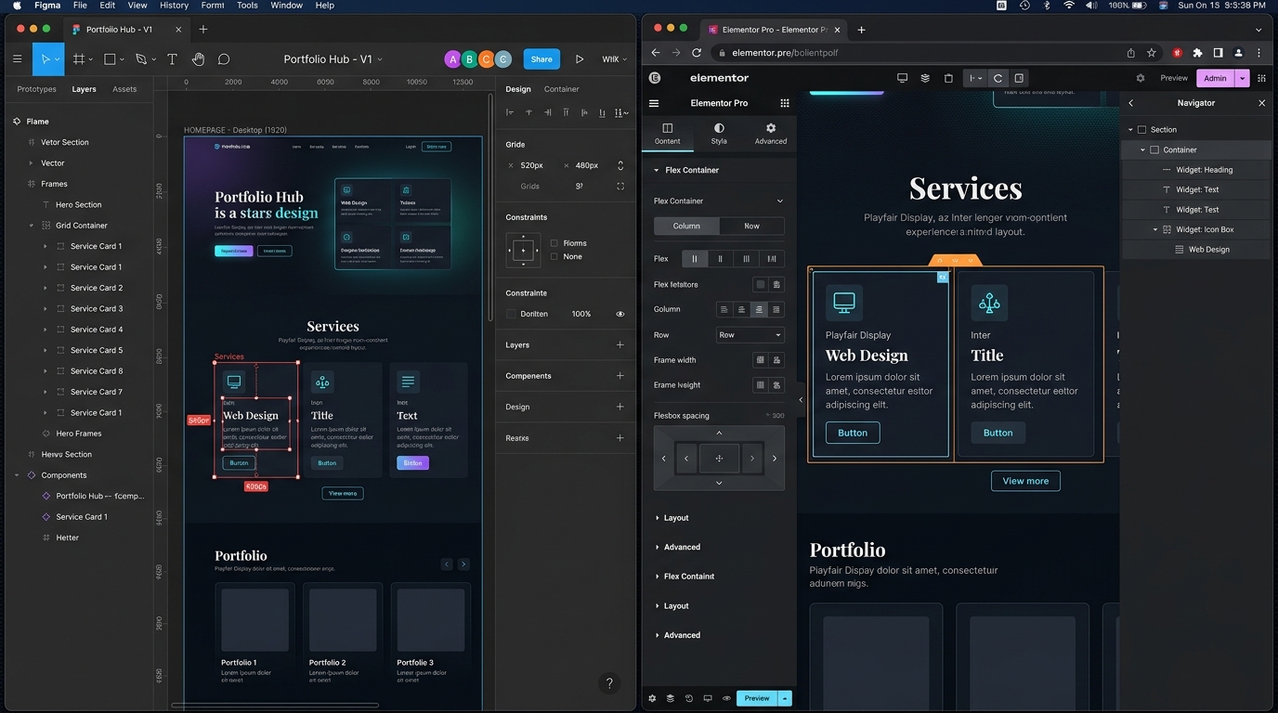Collapse the Container item in Navigator
This screenshot has width=1278, height=713.
1142,149
